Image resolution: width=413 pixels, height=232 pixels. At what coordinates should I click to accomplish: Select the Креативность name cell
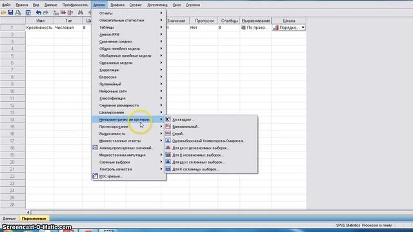click(39, 27)
